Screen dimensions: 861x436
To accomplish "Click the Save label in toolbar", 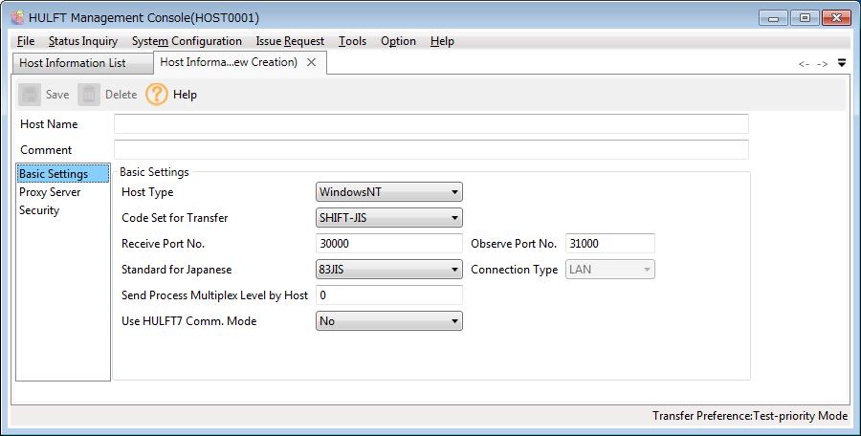I will click(57, 95).
